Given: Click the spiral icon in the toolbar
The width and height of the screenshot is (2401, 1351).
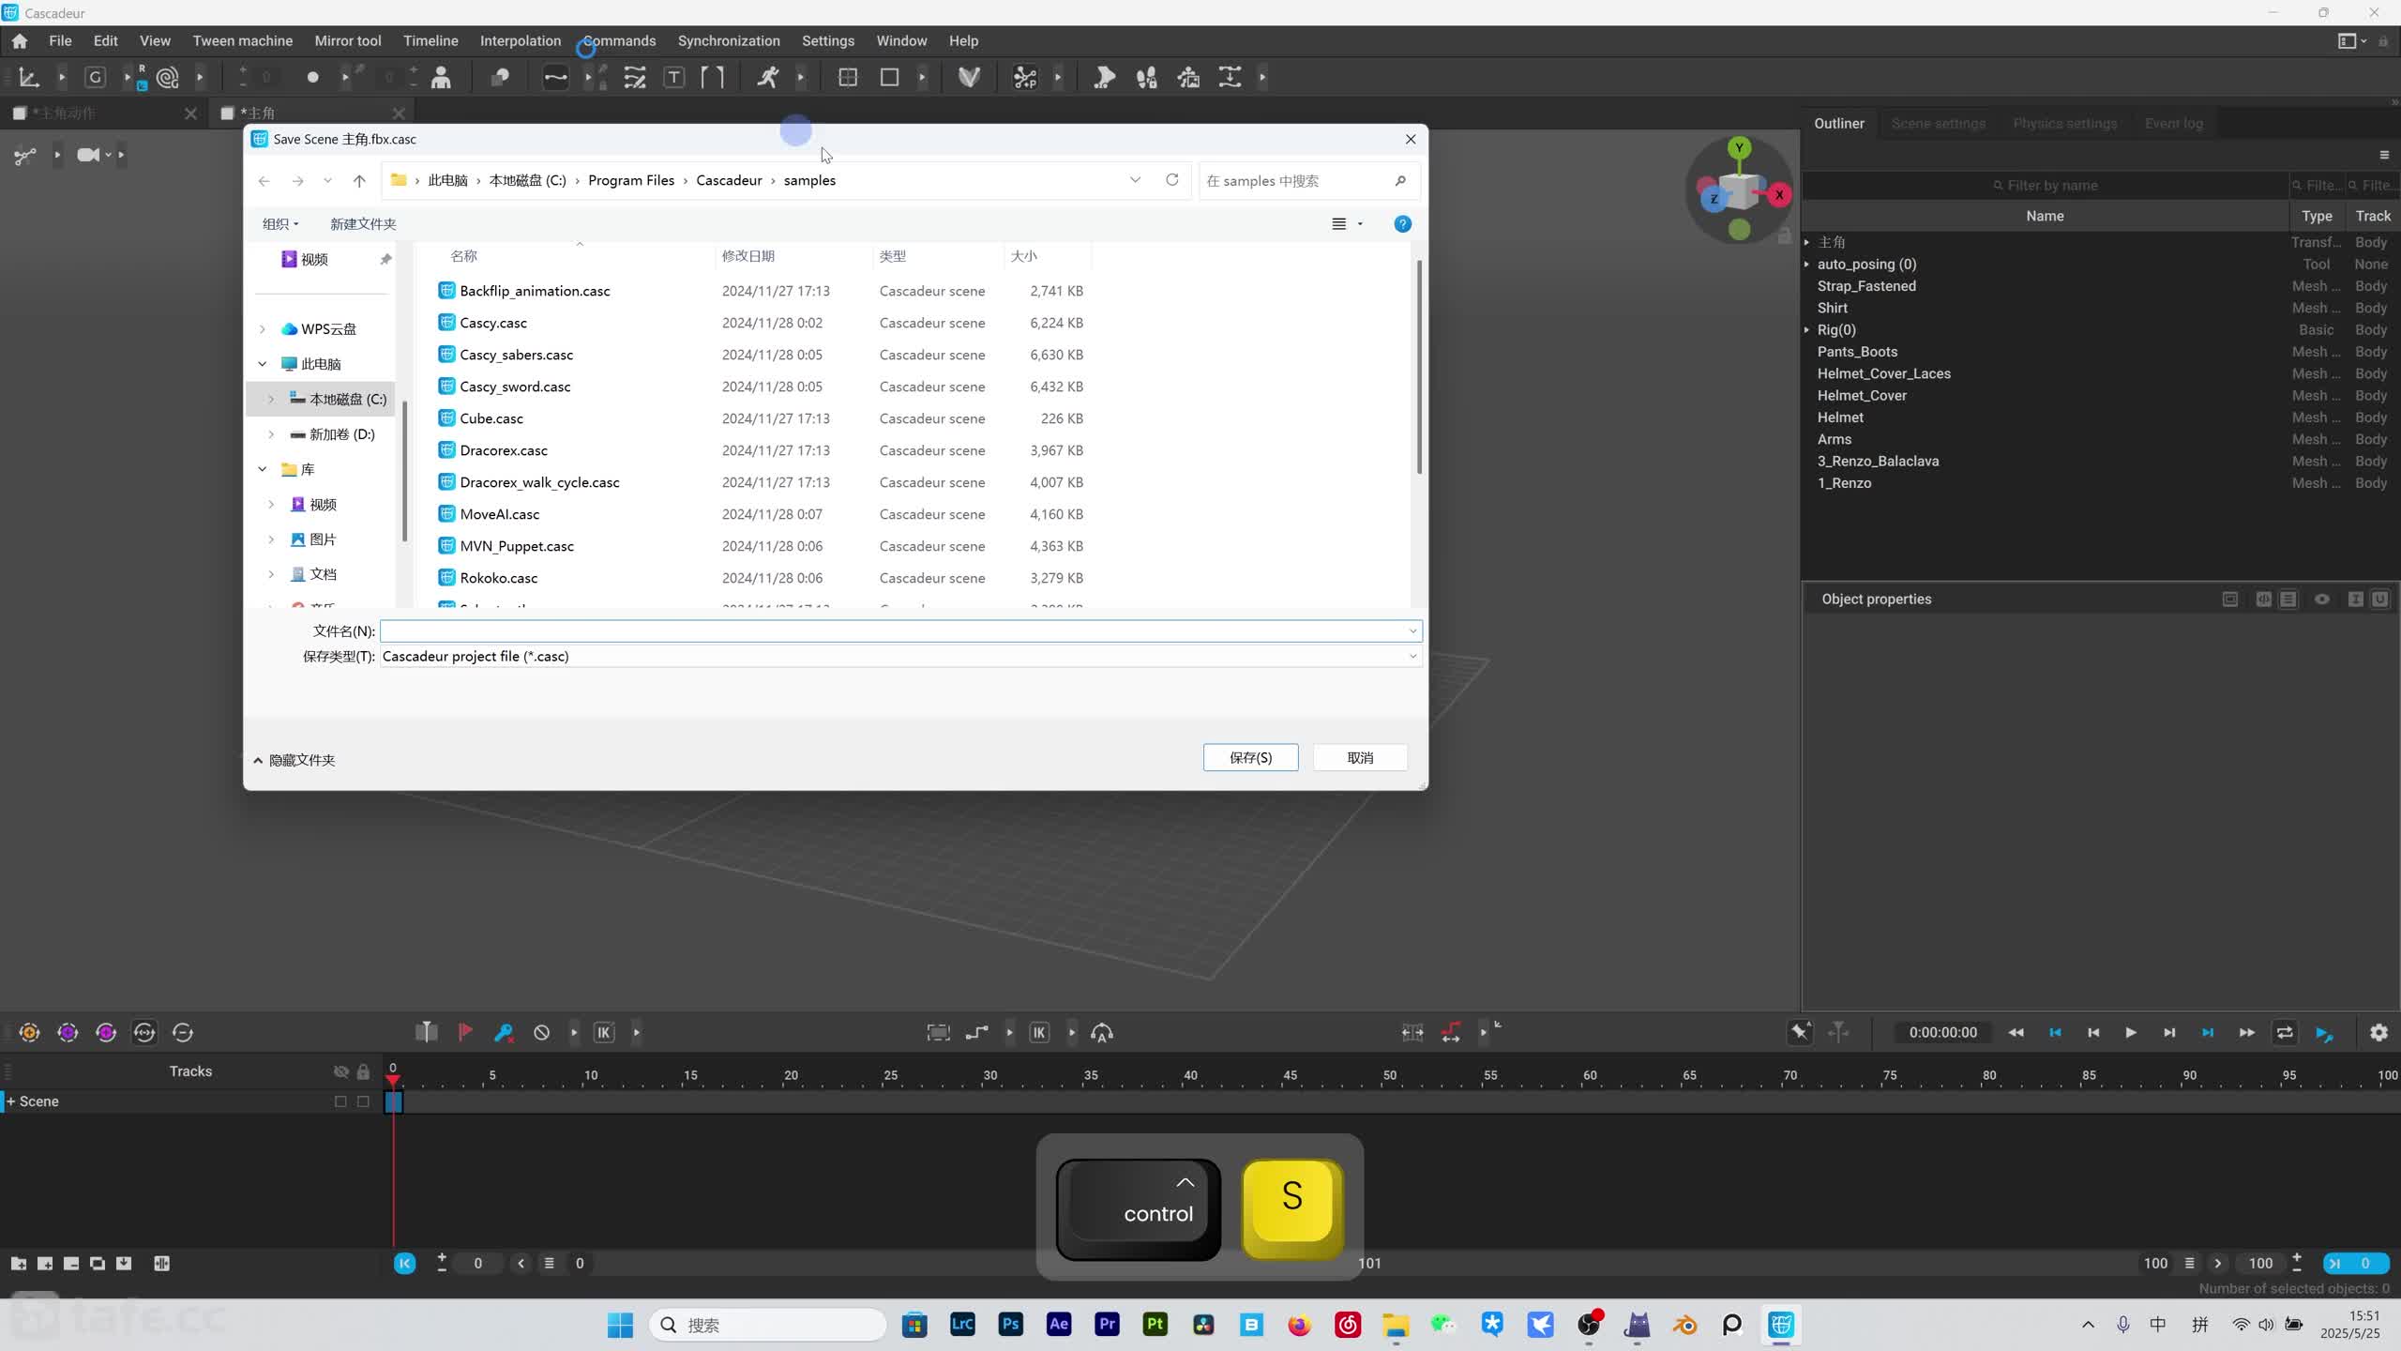Looking at the screenshot, I should pos(168,78).
